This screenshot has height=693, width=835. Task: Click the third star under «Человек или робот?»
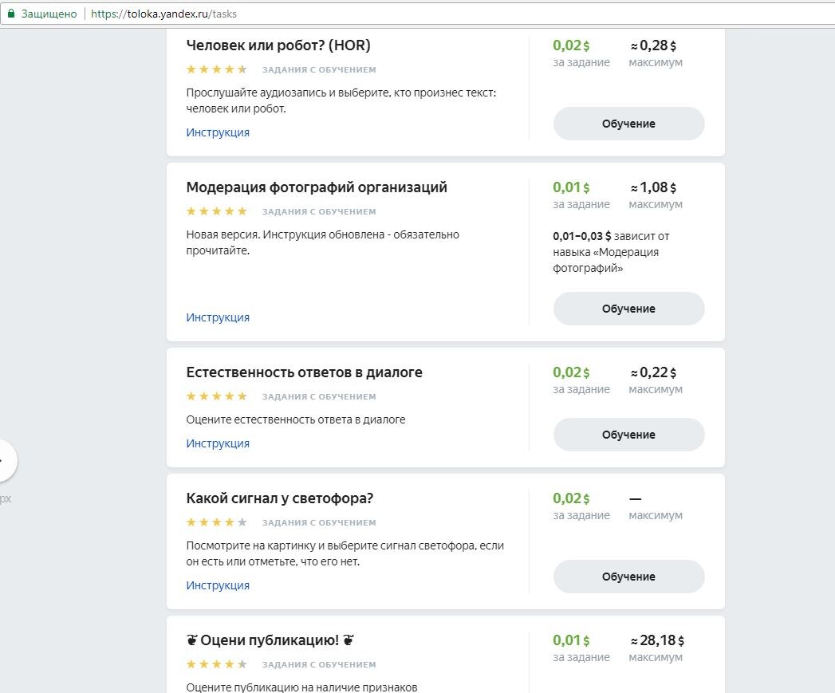(216, 69)
